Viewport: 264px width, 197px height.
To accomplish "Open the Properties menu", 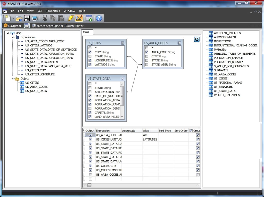I will pos(53,11).
